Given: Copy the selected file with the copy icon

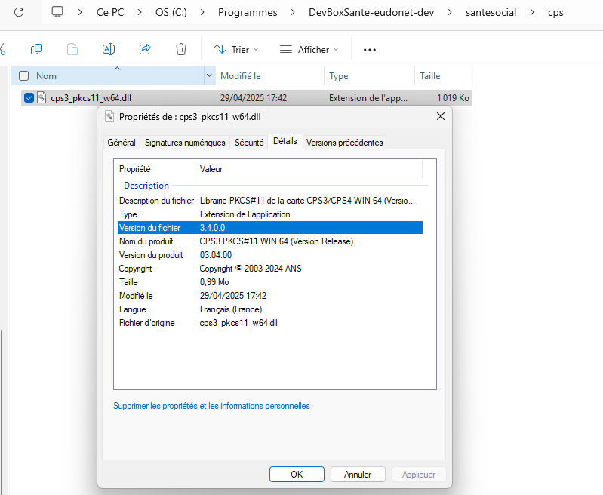Looking at the screenshot, I should [x=36, y=49].
